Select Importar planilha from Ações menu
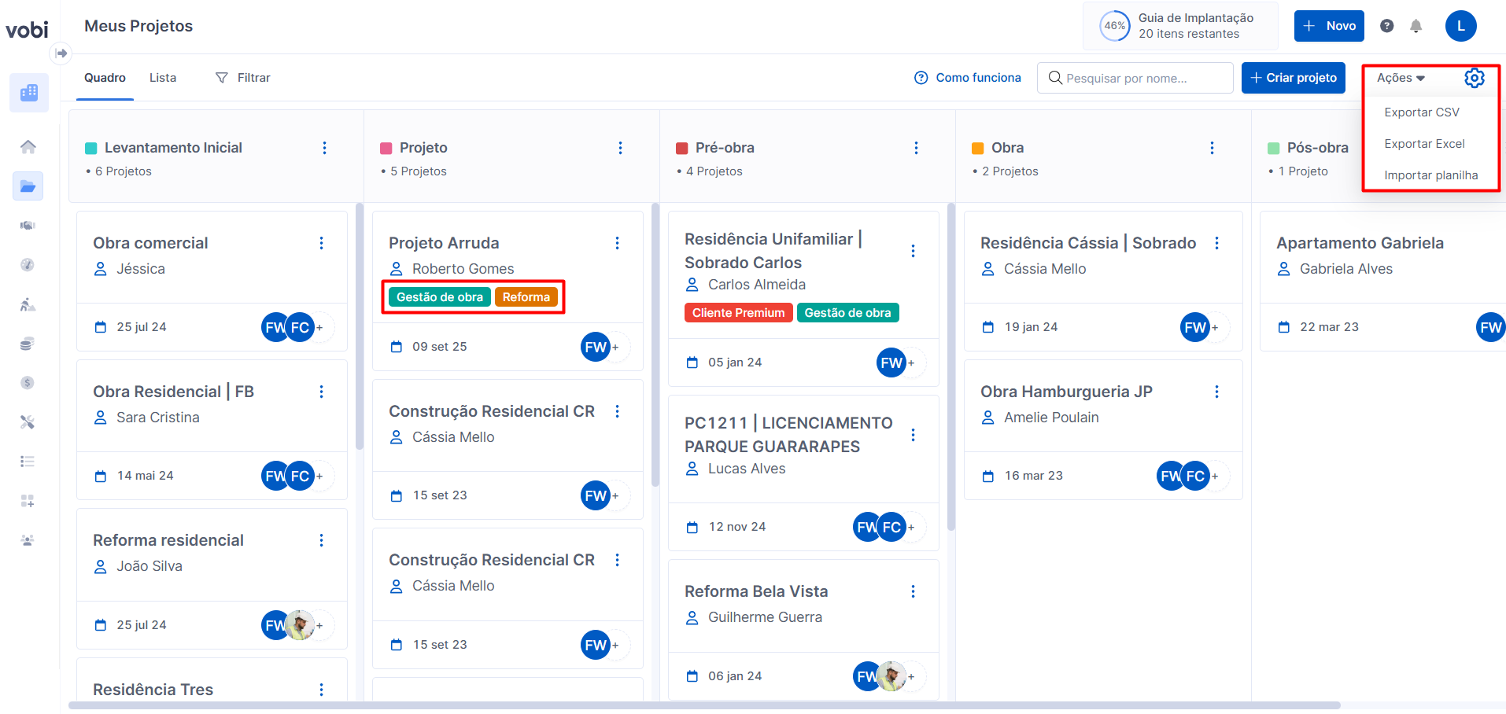 pyautogui.click(x=1430, y=175)
